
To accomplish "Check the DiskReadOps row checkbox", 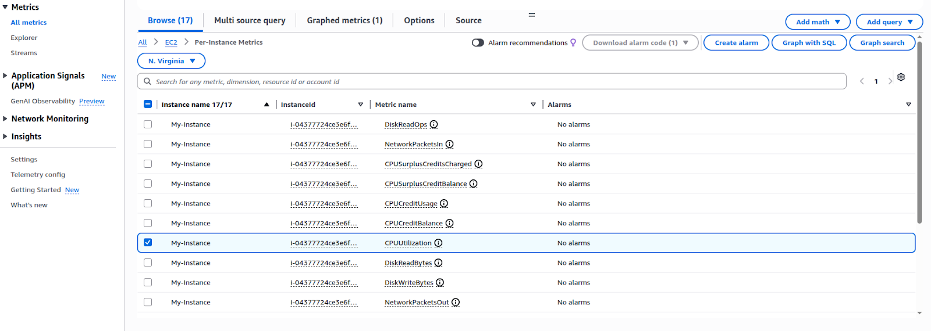I will pyautogui.click(x=148, y=124).
